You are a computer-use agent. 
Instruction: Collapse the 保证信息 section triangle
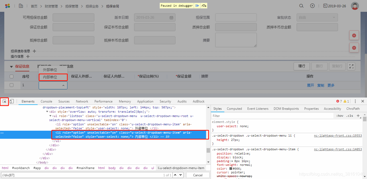click(x=11, y=67)
